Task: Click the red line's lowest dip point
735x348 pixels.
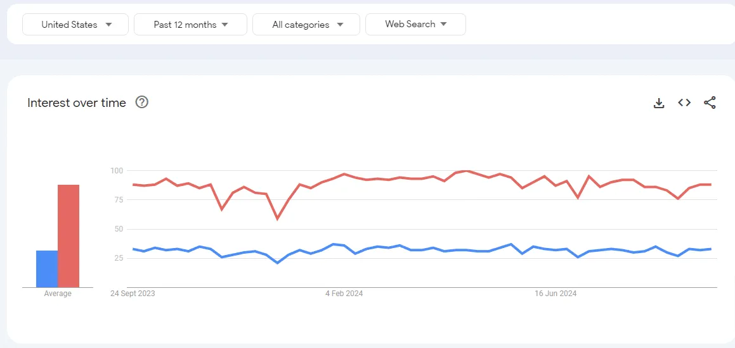Action: pyautogui.click(x=277, y=219)
